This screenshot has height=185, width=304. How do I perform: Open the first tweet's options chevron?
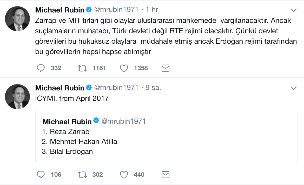click(x=294, y=10)
